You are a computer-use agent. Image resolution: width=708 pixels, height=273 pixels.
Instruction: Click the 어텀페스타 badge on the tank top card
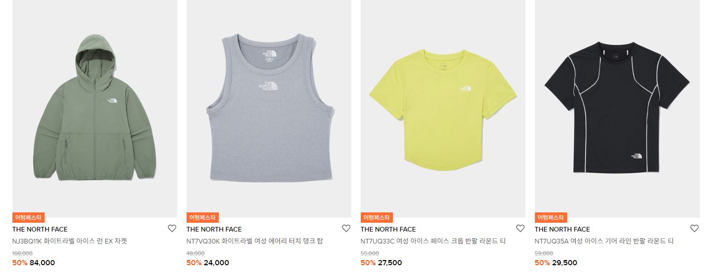click(x=203, y=218)
